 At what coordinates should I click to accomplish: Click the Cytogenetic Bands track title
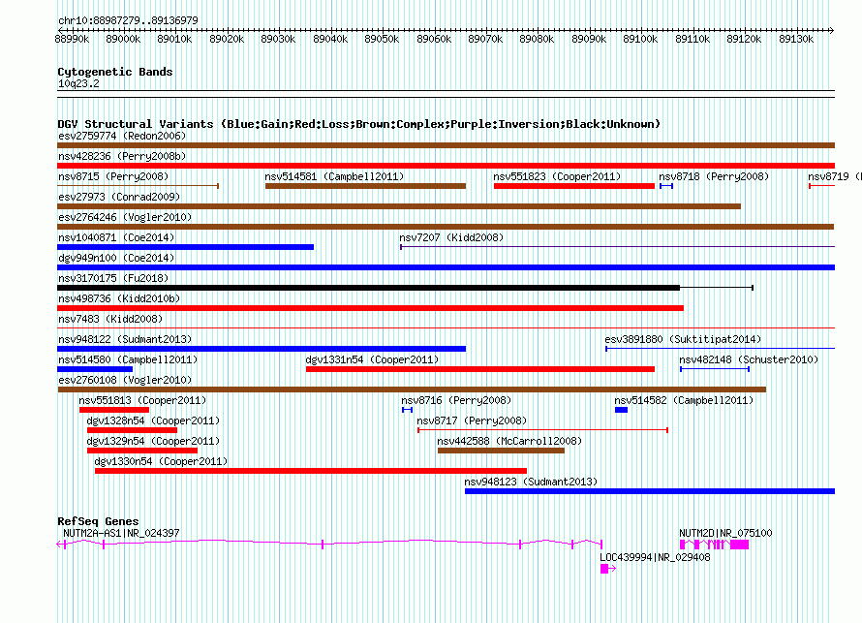[x=115, y=72]
